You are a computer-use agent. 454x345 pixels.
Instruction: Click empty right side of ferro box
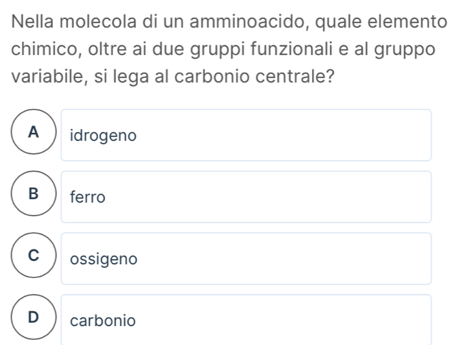[305, 197]
